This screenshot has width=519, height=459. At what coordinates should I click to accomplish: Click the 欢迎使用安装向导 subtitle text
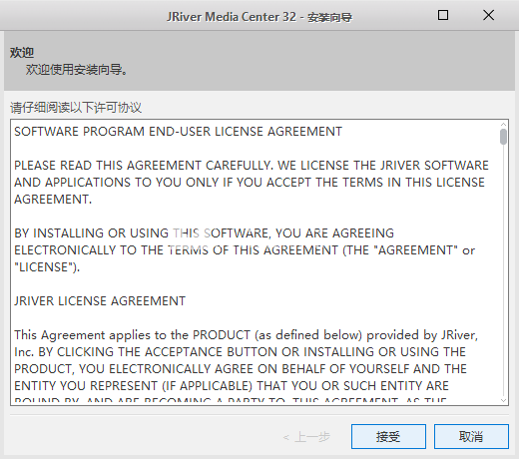pyautogui.click(x=77, y=70)
